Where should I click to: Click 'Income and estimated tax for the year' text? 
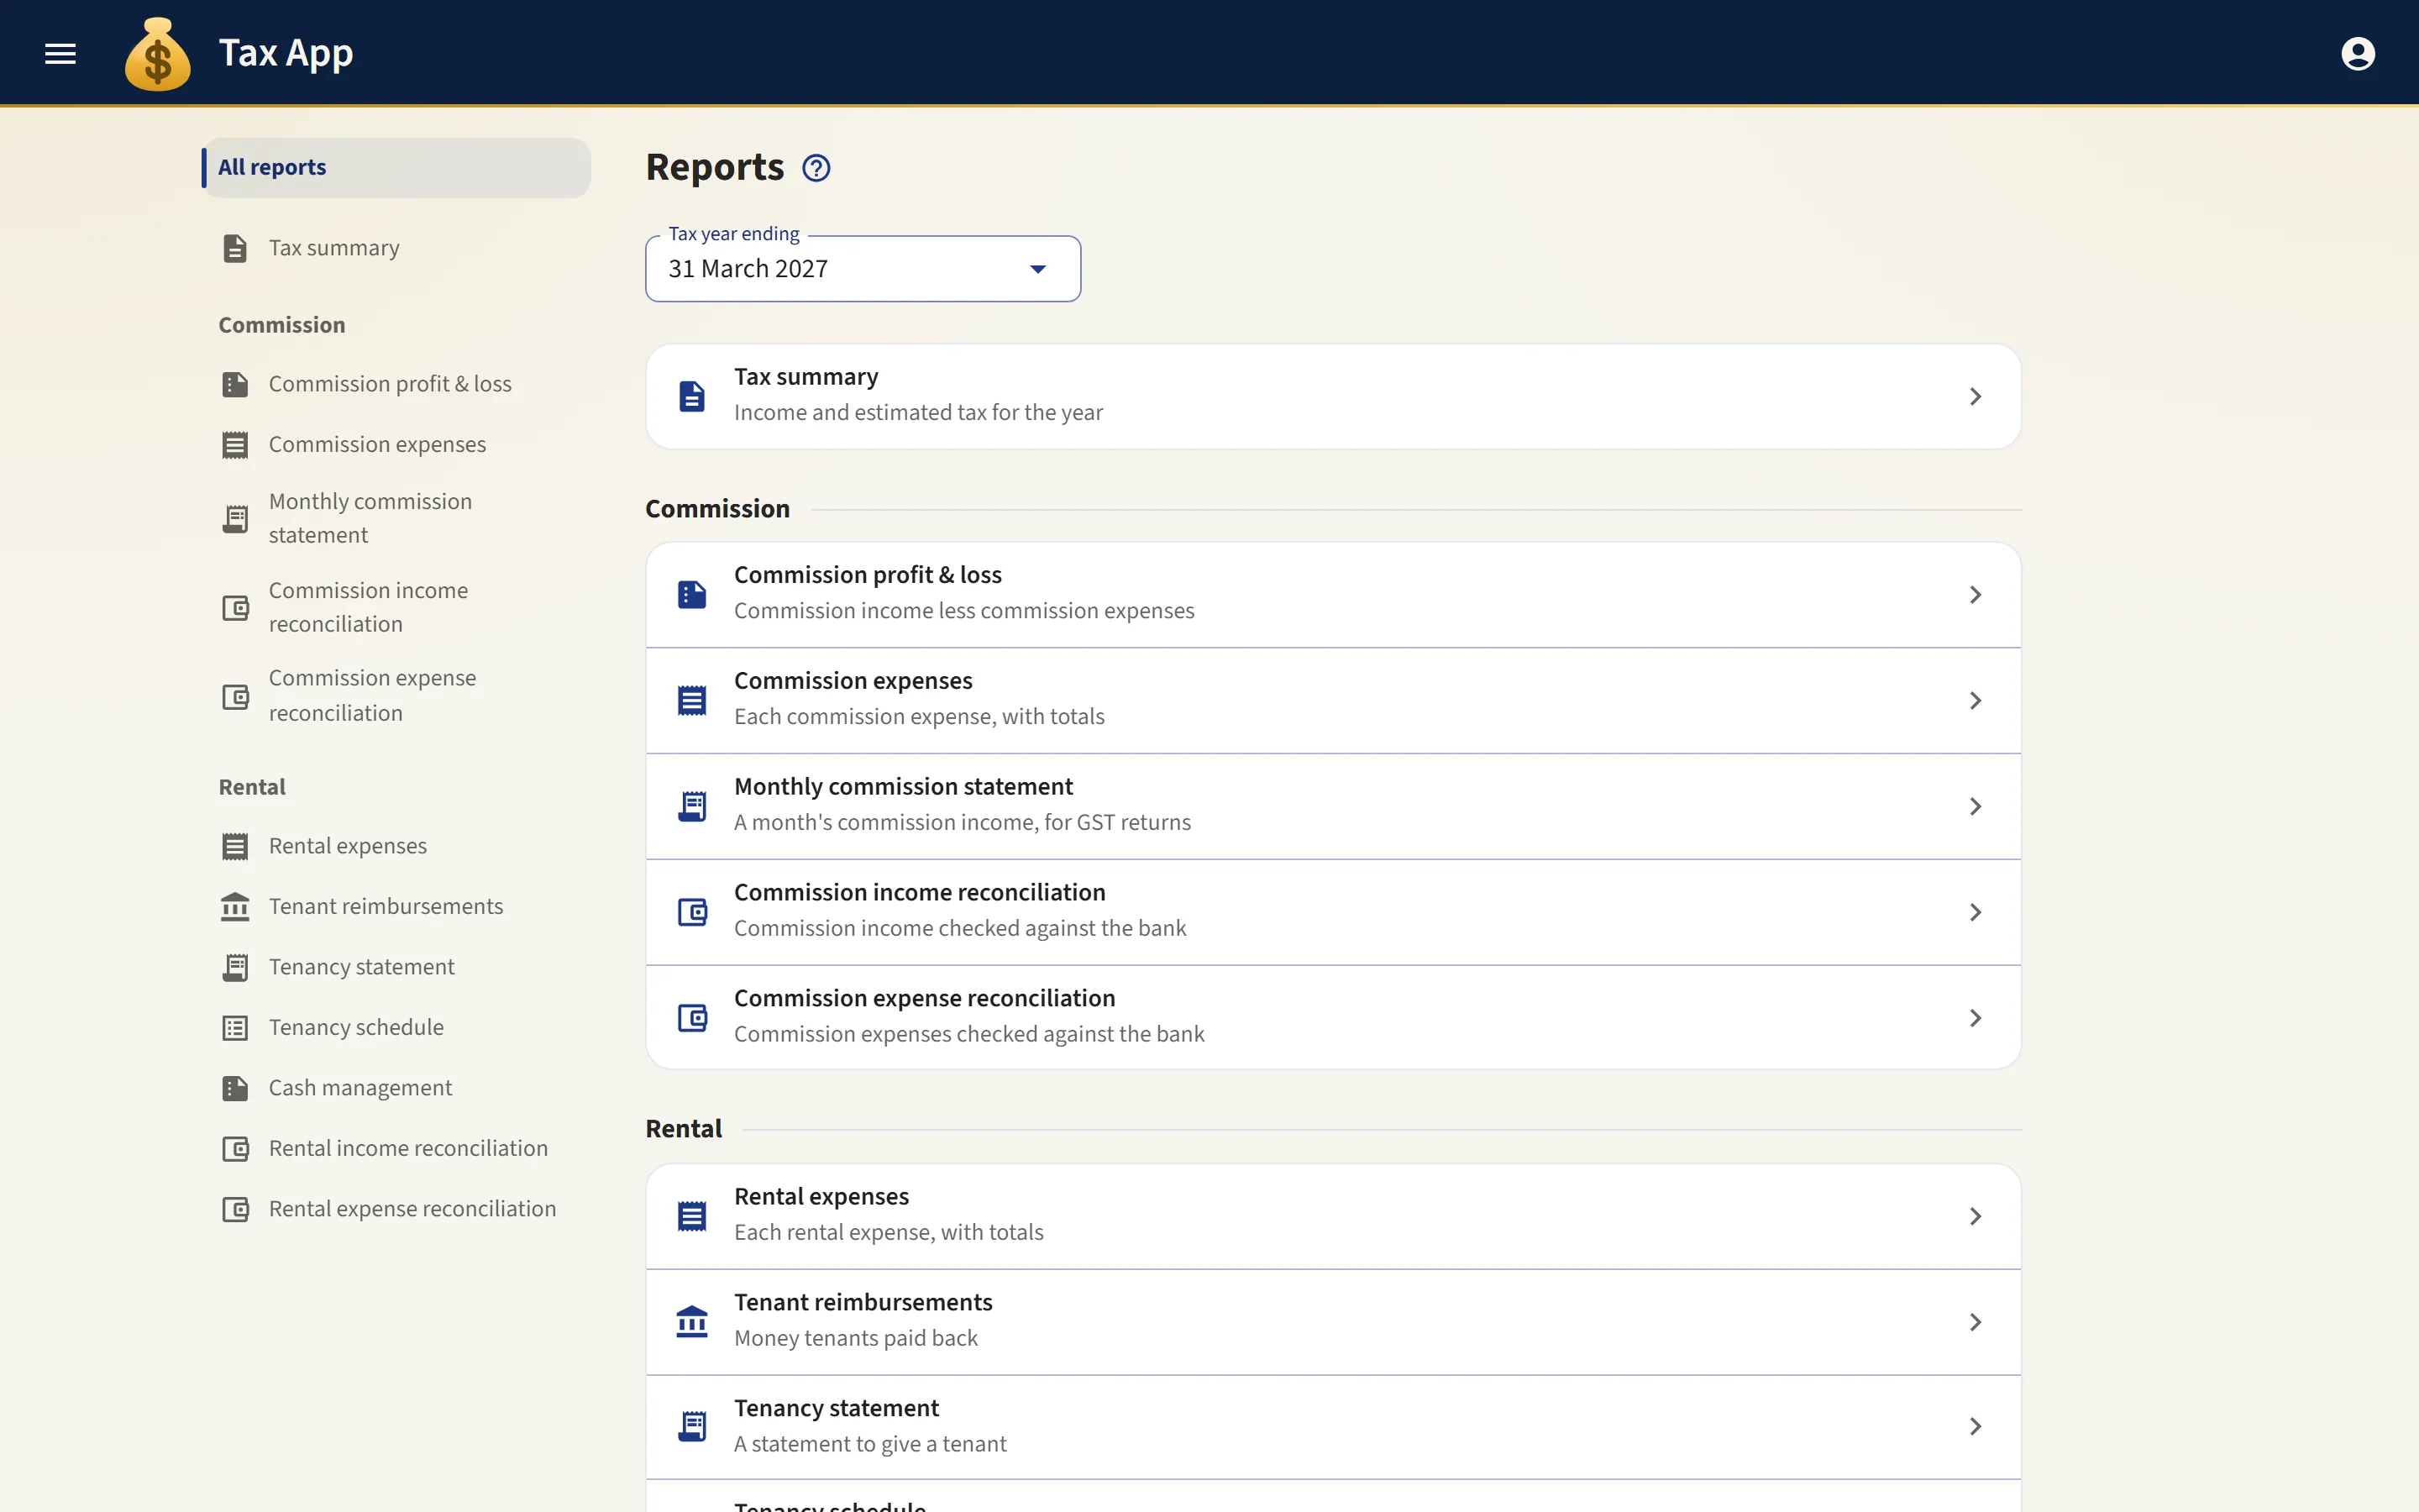click(x=917, y=413)
